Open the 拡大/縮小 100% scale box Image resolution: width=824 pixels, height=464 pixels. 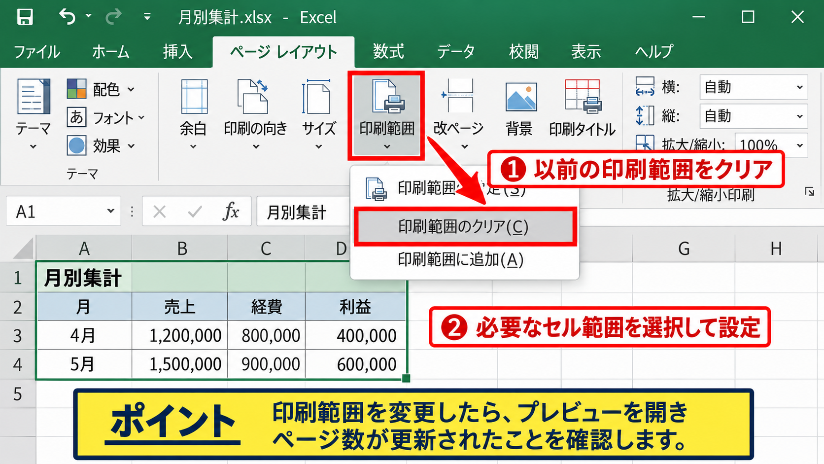click(771, 145)
